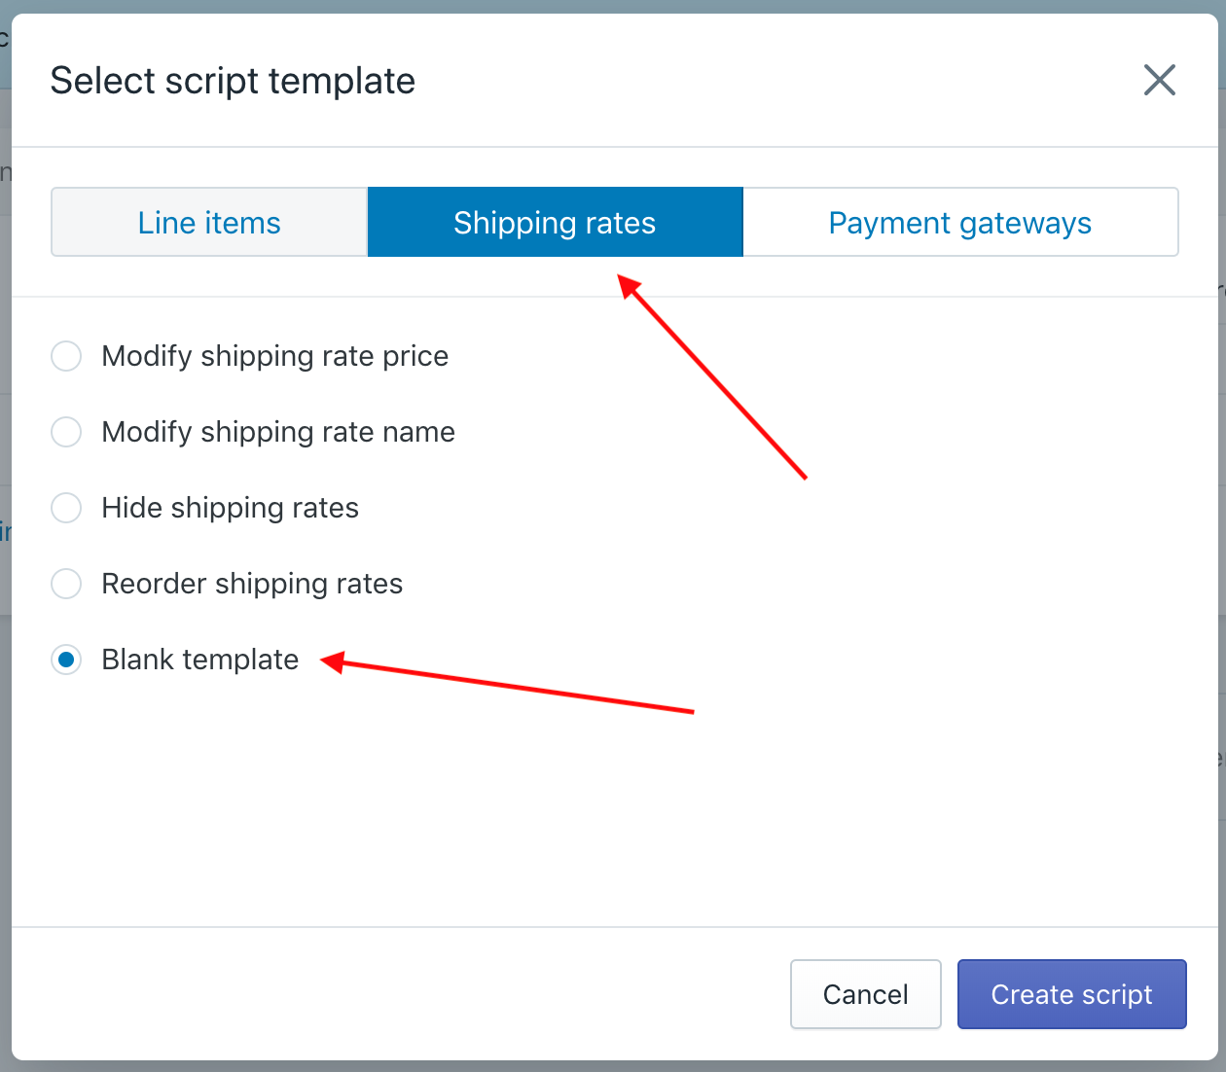
Task: Click the blue link fragment behind dialog's left edge
Action: point(5,531)
